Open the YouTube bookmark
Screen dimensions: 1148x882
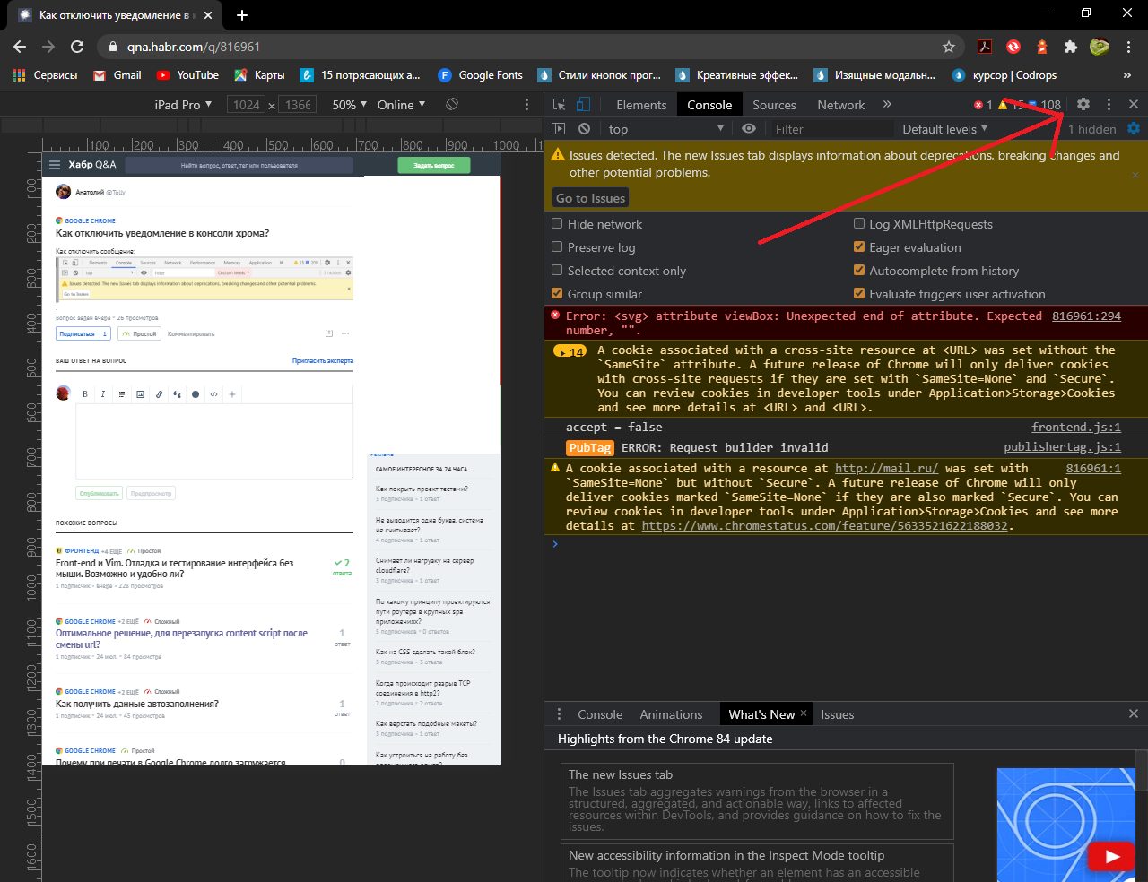(187, 75)
